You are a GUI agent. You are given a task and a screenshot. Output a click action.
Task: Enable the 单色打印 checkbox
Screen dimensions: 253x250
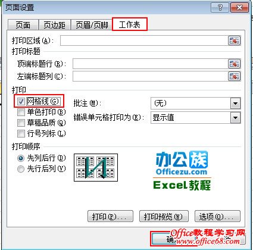pos(21,112)
